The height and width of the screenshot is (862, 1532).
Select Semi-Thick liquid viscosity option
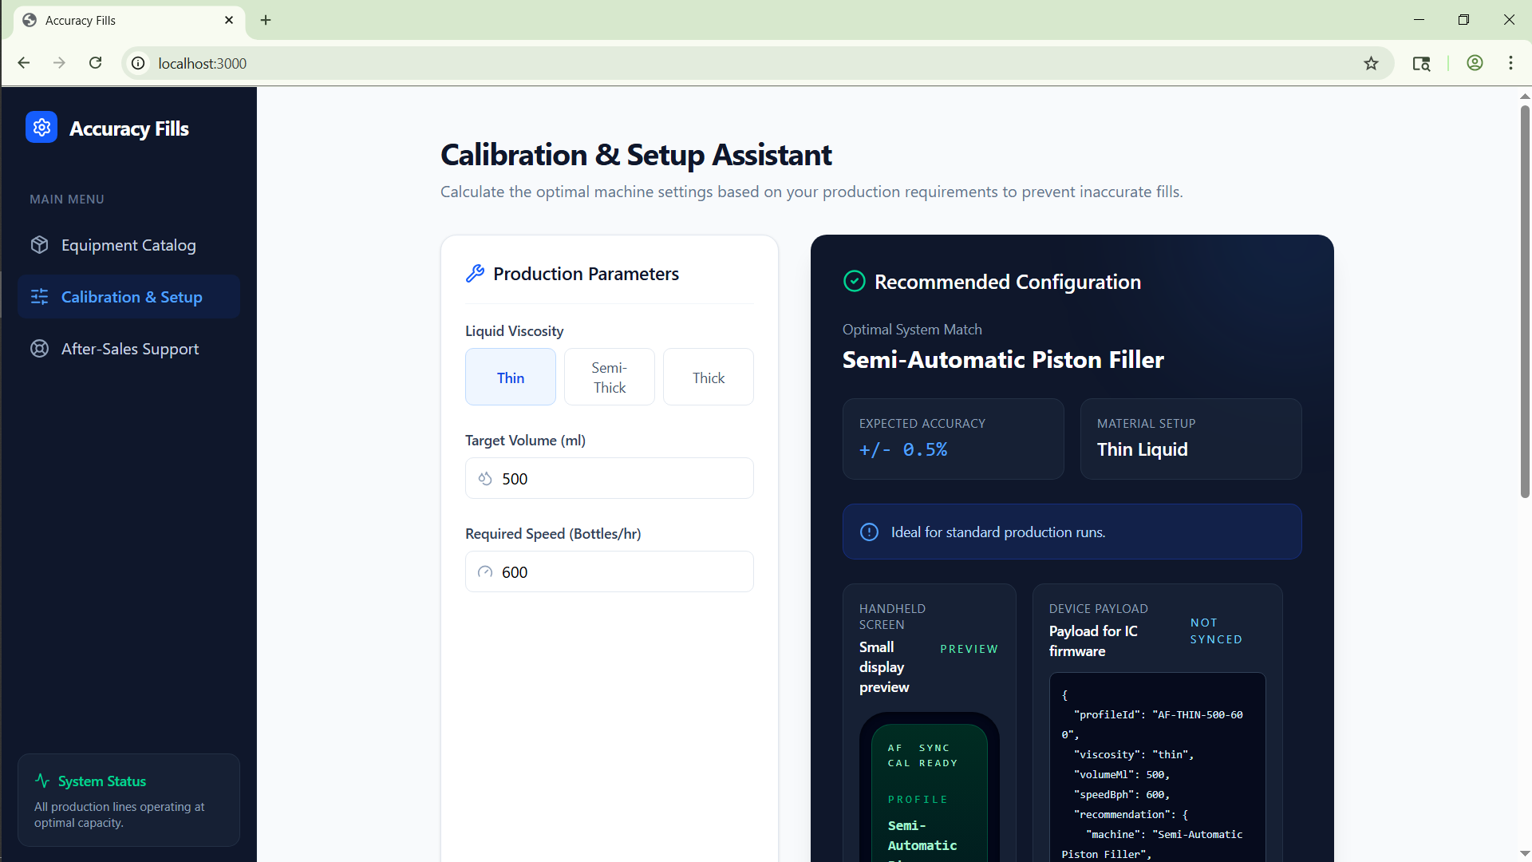609,378
